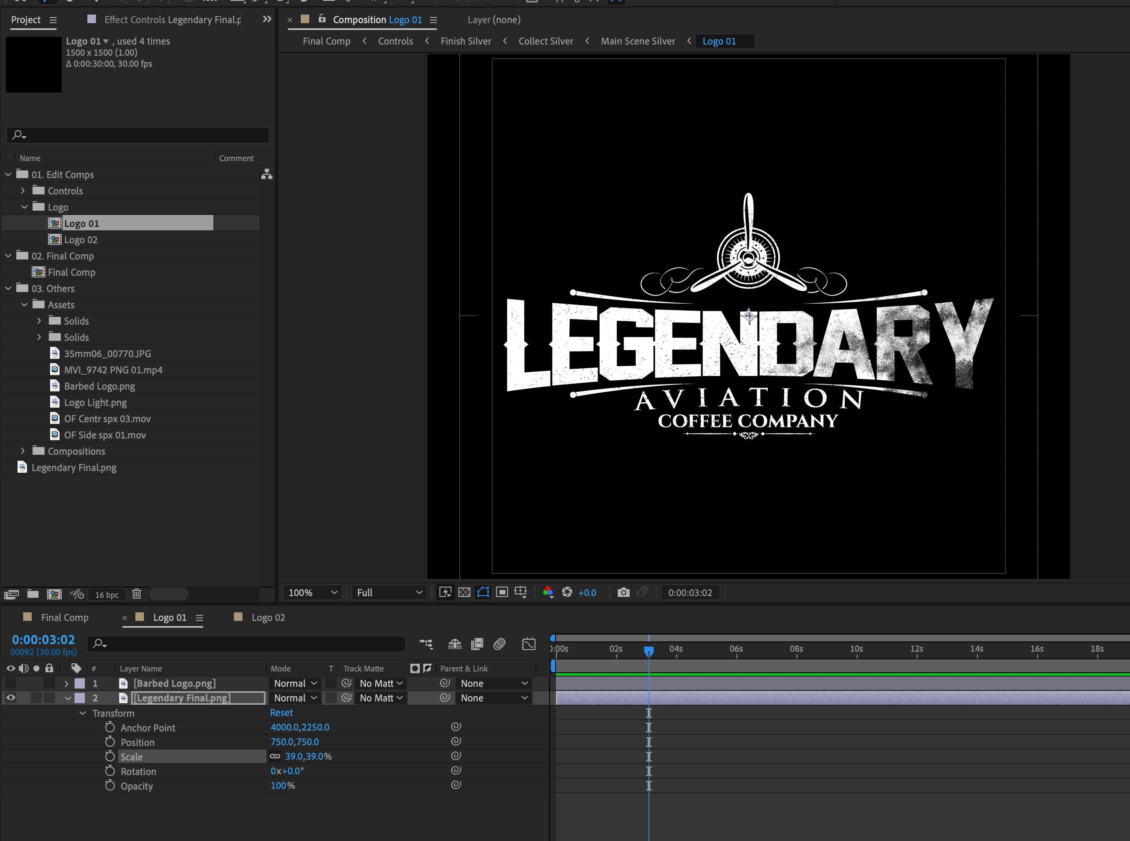The width and height of the screenshot is (1130, 841).
Task: Open the Transparency Grid toggle icon
Action: 464,592
